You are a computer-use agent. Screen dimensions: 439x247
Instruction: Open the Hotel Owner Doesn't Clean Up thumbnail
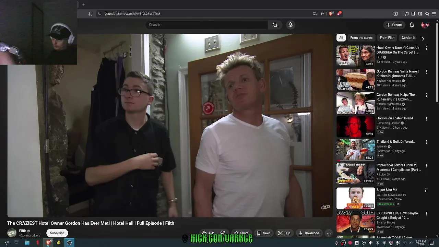click(356, 56)
